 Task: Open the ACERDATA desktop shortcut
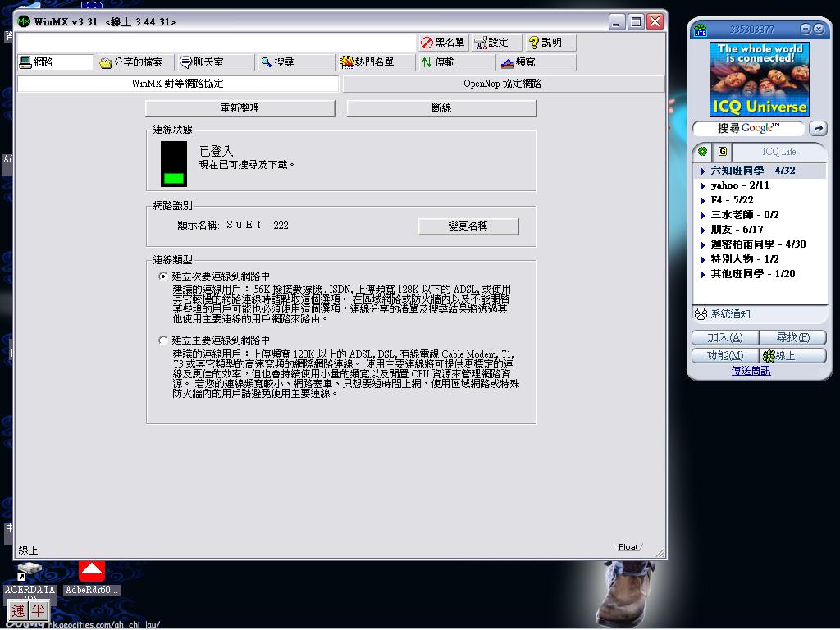pyautogui.click(x=30, y=580)
